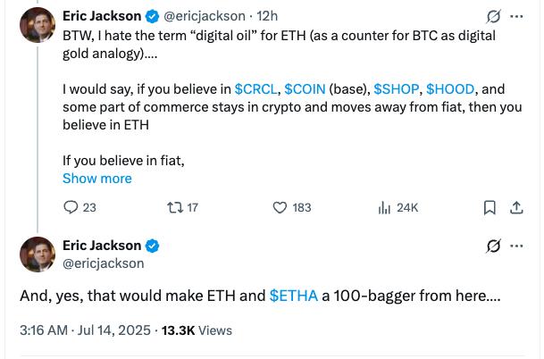
Task: Open the @ericjackson handle under second tweet
Action: pyautogui.click(x=103, y=263)
